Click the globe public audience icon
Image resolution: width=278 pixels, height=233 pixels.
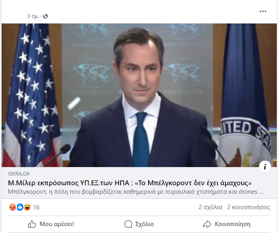[x=45, y=16]
